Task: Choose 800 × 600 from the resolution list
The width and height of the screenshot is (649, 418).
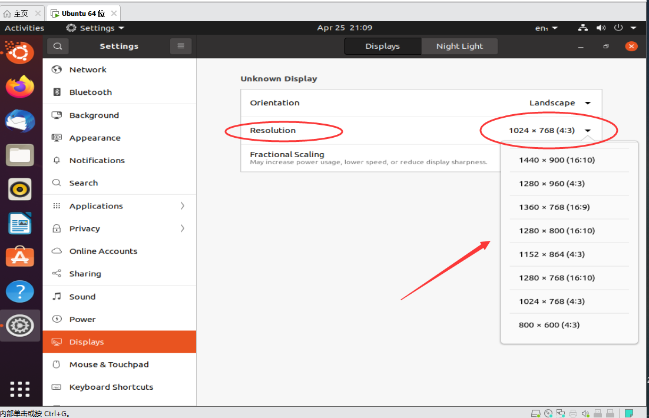Action: pos(548,324)
